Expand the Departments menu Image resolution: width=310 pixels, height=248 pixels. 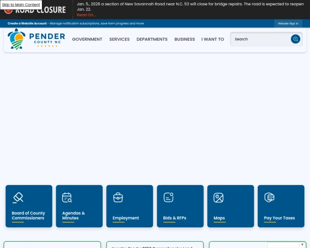152,39
